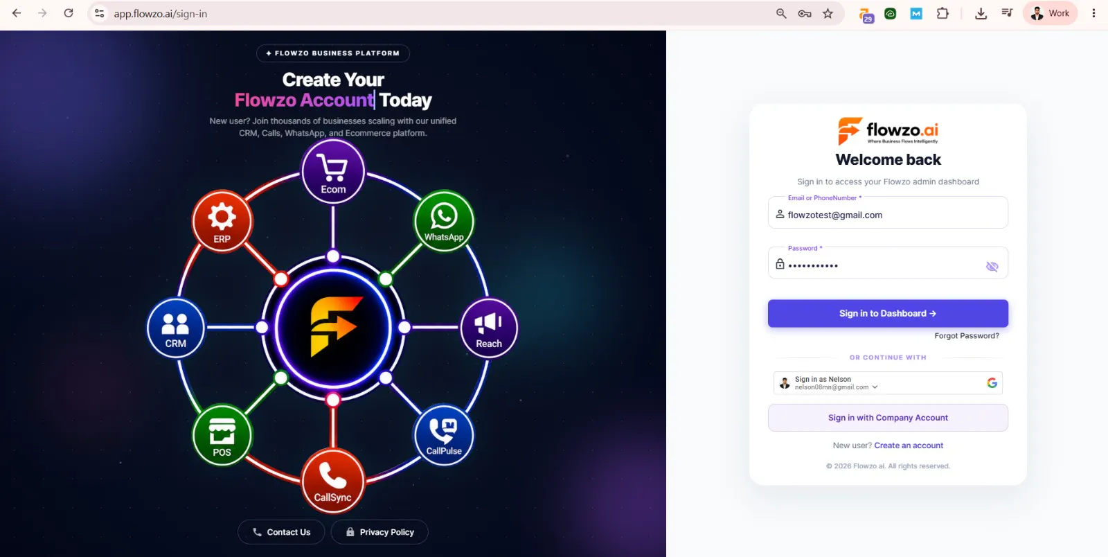Toggle password visibility eye icon
Image resolution: width=1108 pixels, height=557 pixels.
pos(992,267)
